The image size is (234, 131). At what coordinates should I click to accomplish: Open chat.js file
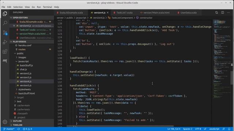tap(23, 70)
